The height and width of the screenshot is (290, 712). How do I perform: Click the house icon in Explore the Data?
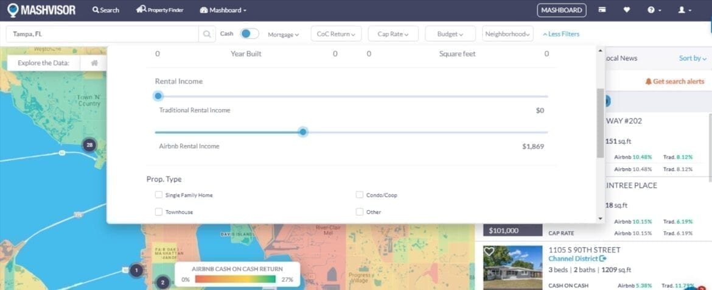[x=94, y=63]
